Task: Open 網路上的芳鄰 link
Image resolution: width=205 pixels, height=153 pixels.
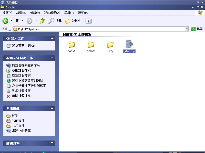Action: coord(21,131)
